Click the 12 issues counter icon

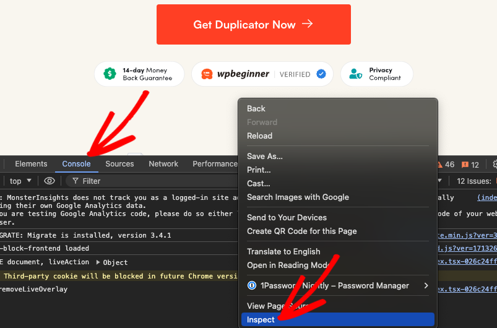coord(465,165)
